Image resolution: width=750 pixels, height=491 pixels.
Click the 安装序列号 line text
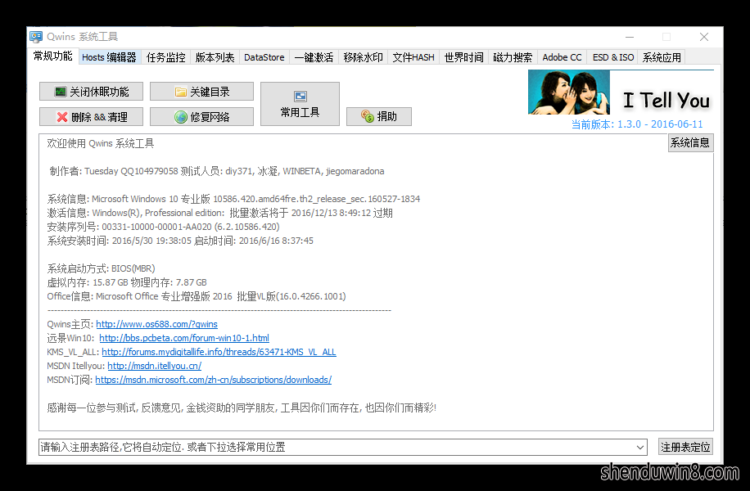click(x=163, y=227)
